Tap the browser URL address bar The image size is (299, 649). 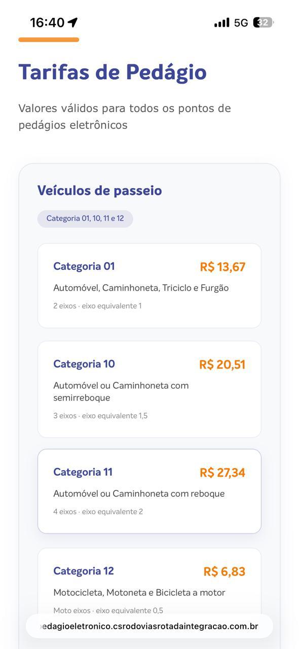coord(149,626)
